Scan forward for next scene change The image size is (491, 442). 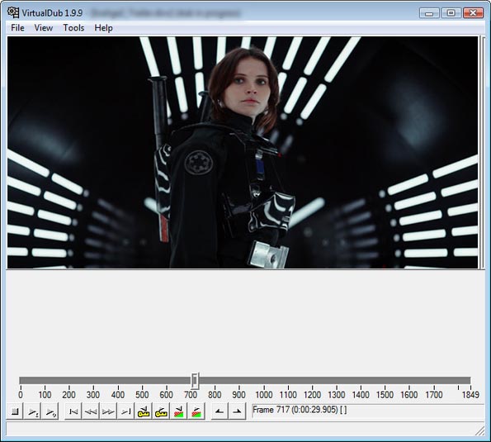tap(196, 411)
